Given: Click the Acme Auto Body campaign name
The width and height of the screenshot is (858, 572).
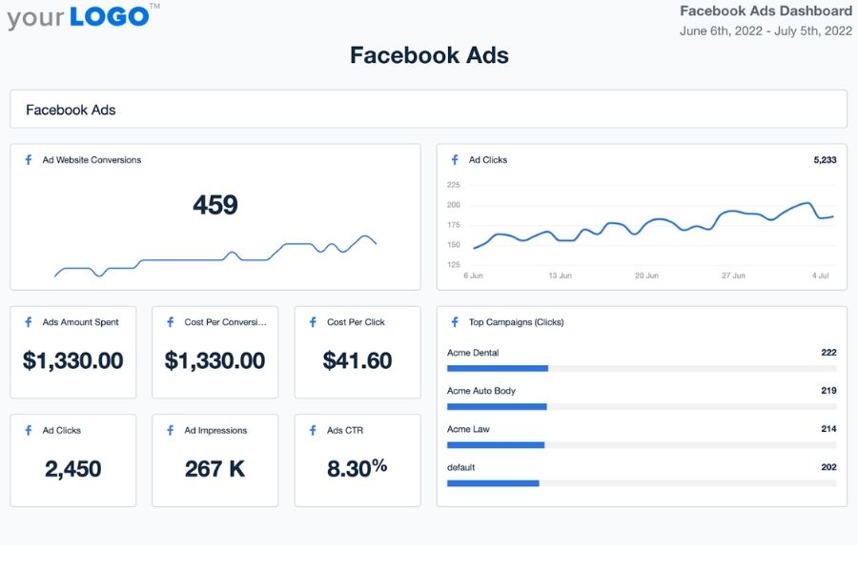Looking at the screenshot, I should coord(481,391).
